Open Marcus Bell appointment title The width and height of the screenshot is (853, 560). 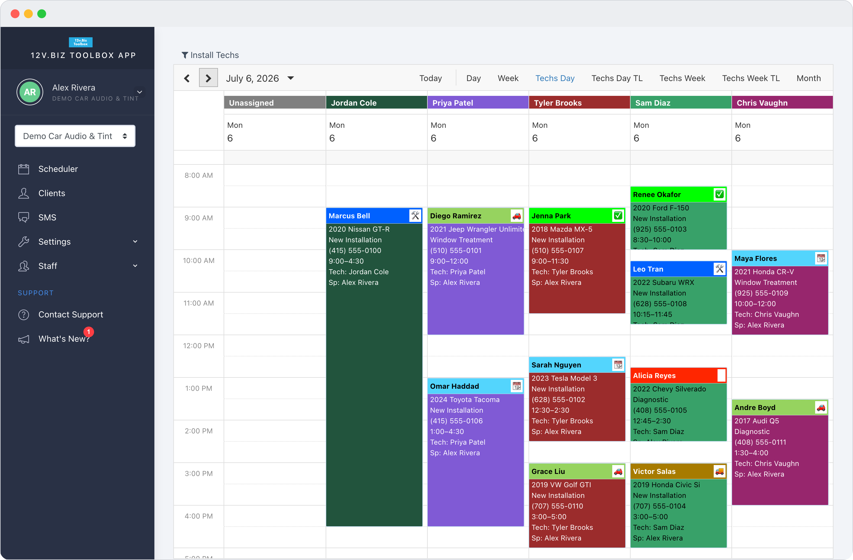click(x=349, y=216)
